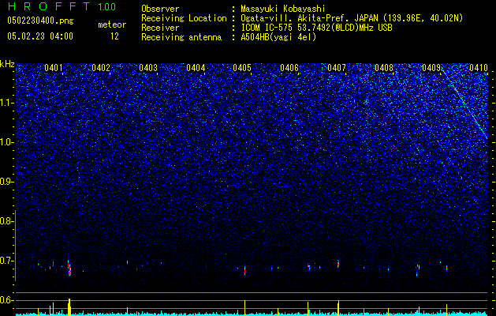Select the file name 0502230400.png
Image resolution: width=496 pixels, height=316 pixels.
(40, 21)
